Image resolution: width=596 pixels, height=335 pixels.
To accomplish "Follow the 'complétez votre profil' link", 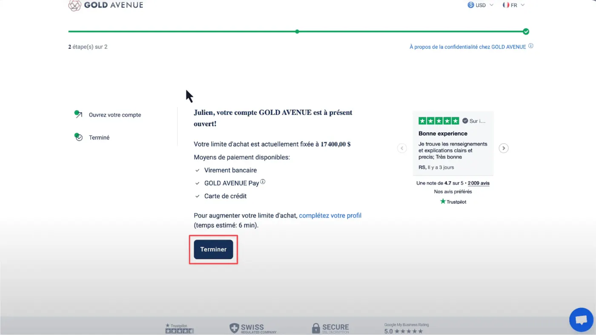I will pos(330,216).
